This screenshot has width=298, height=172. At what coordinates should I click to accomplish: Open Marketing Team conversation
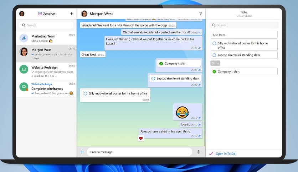(x=47, y=38)
